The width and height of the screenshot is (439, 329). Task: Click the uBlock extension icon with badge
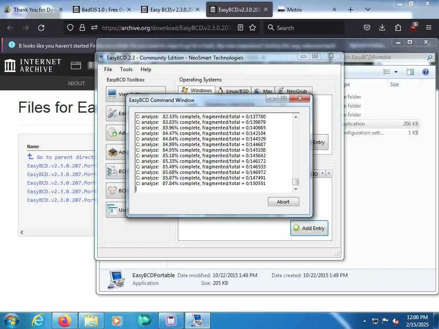(414, 27)
